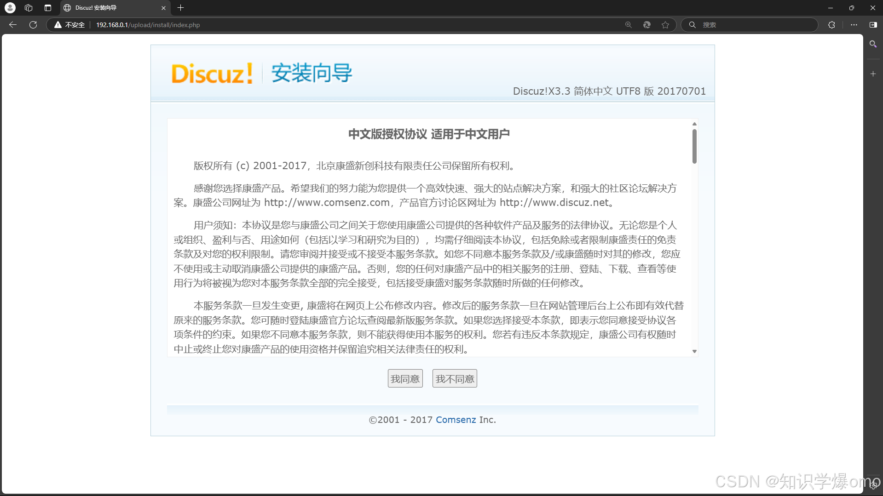
Task: Add sidebar app with plus icon
Action: pos(873,74)
